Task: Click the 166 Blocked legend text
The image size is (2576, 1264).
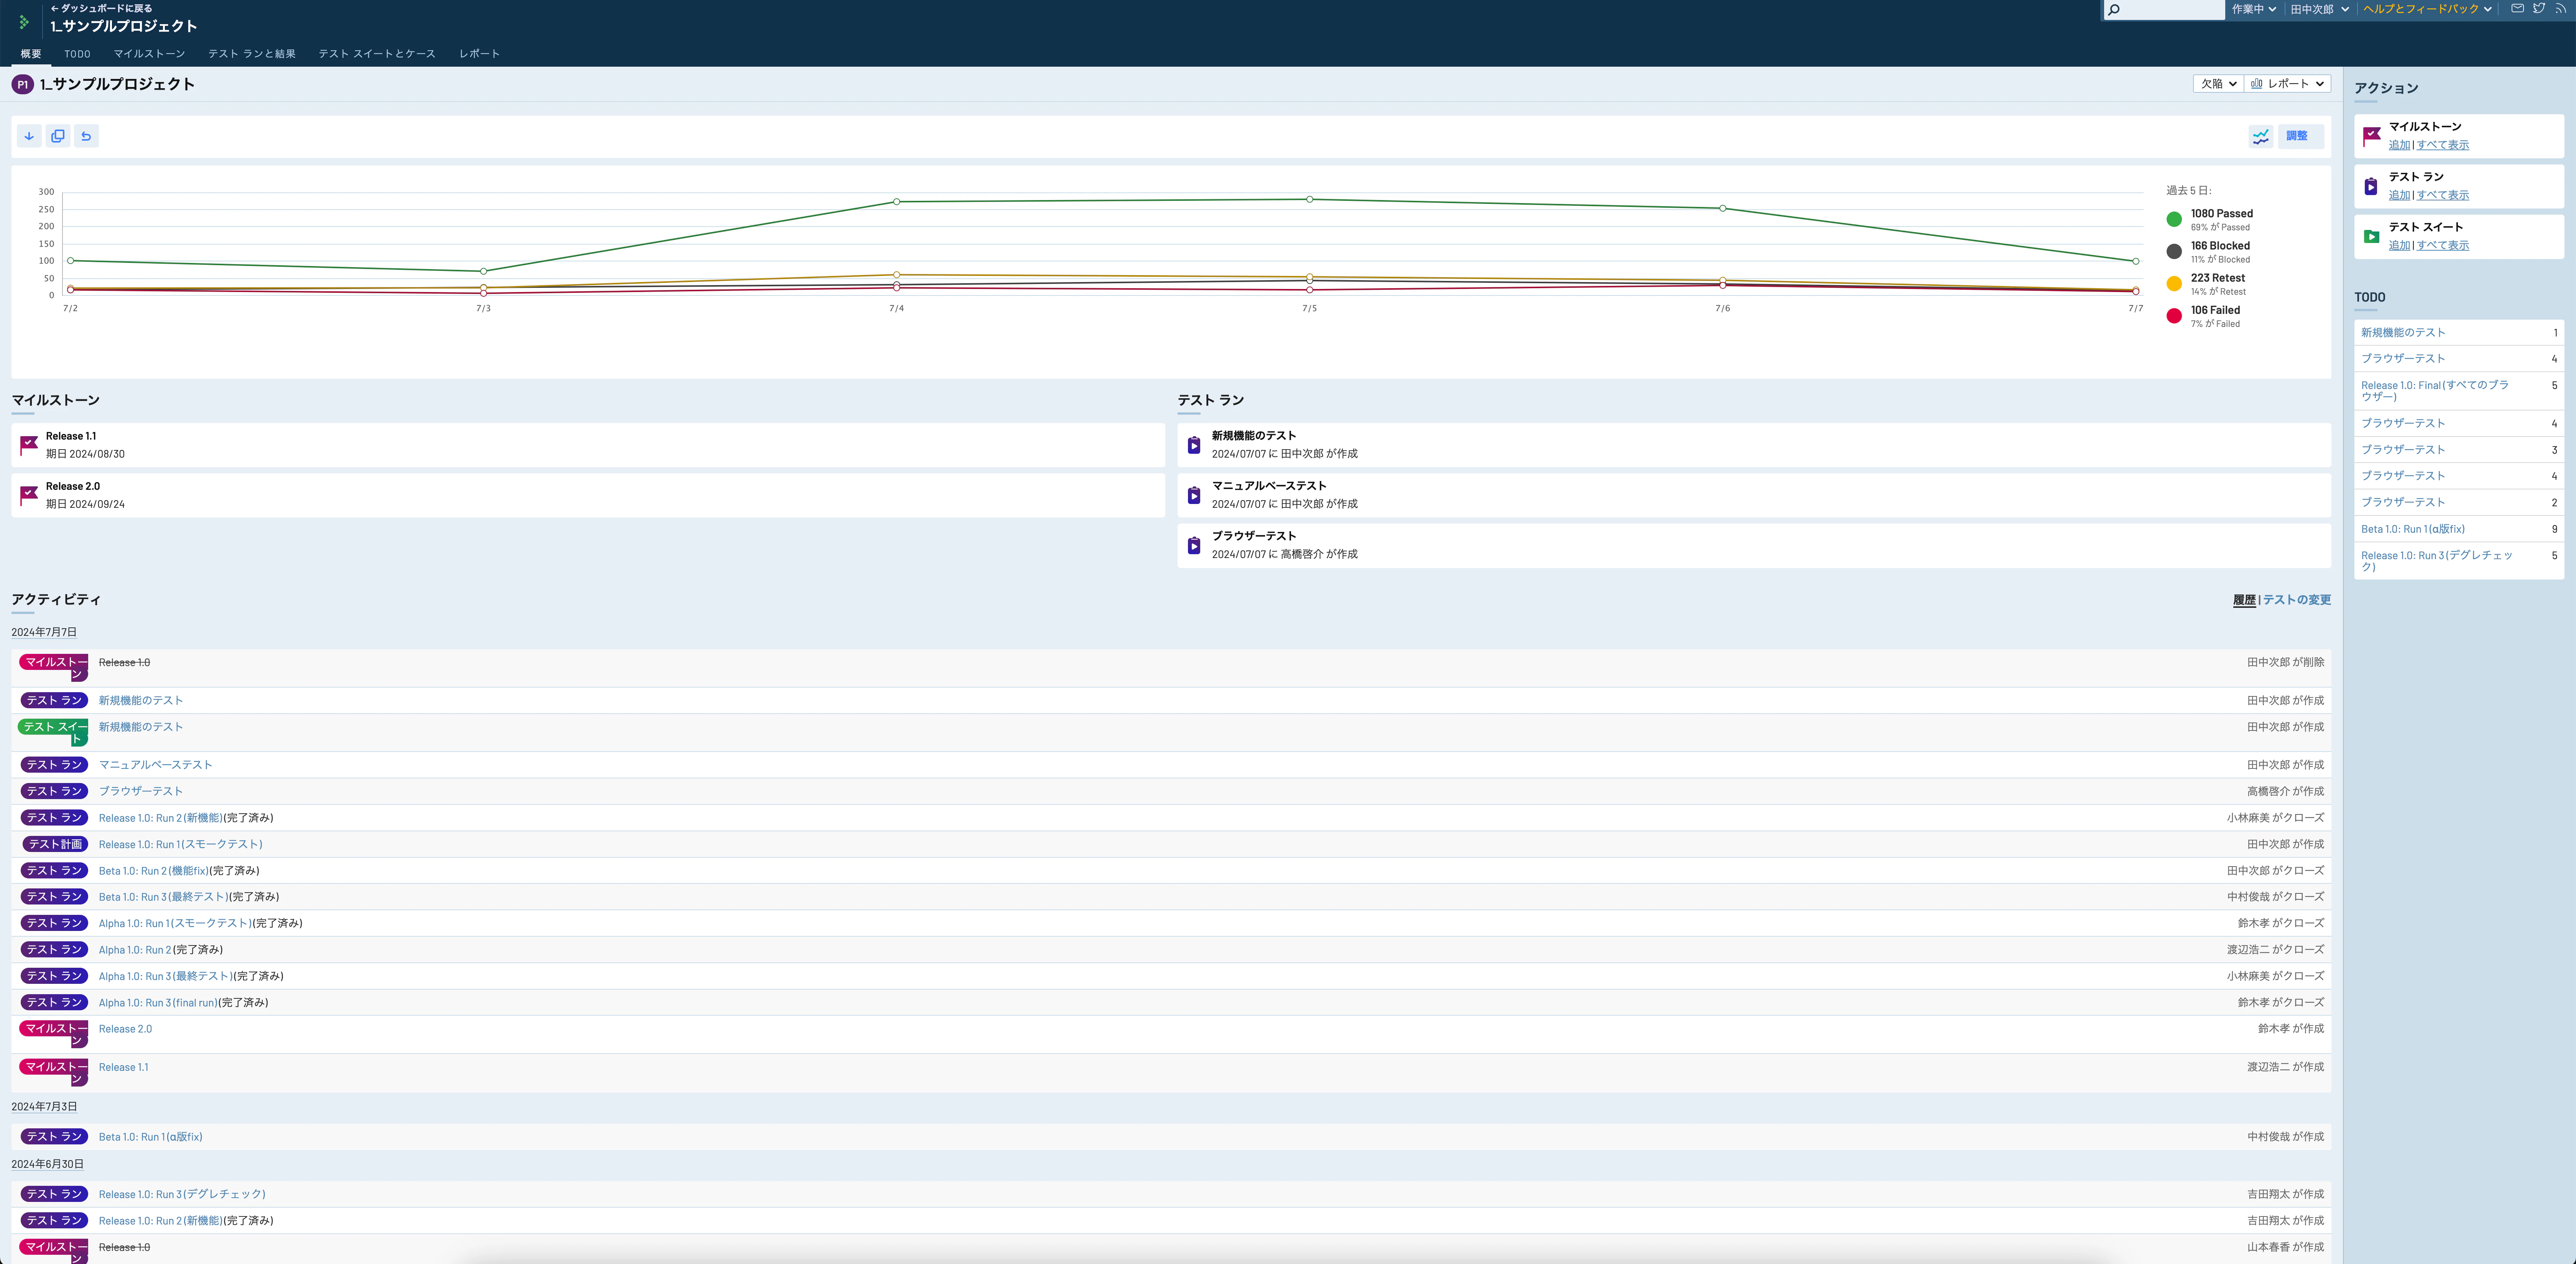Action: tap(2220, 246)
